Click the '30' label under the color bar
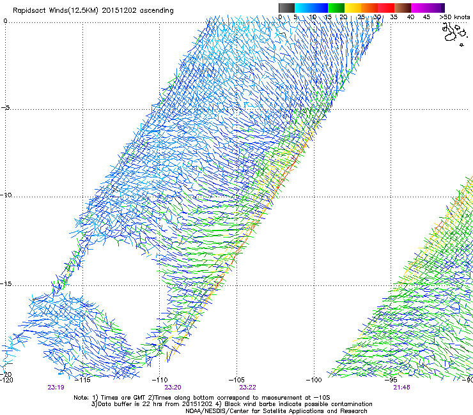Viewport: 473px width, 415px height. (x=377, y=17)
